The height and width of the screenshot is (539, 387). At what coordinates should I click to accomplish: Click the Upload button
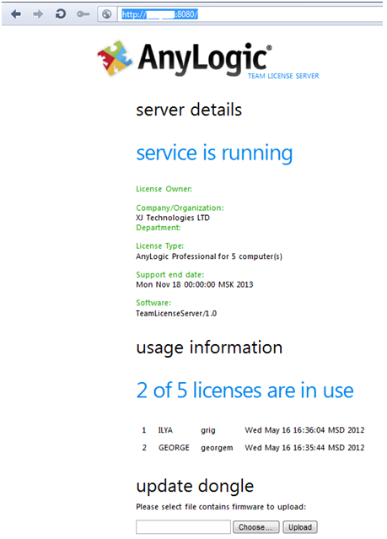300,527
